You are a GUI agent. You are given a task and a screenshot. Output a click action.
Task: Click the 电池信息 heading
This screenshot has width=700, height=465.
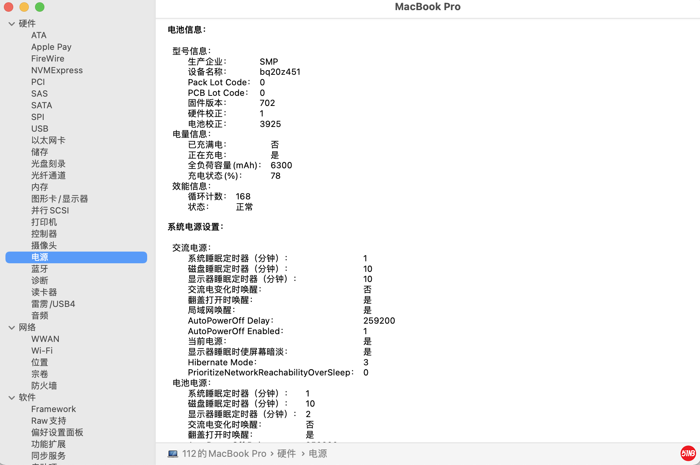tap(187, 30)
